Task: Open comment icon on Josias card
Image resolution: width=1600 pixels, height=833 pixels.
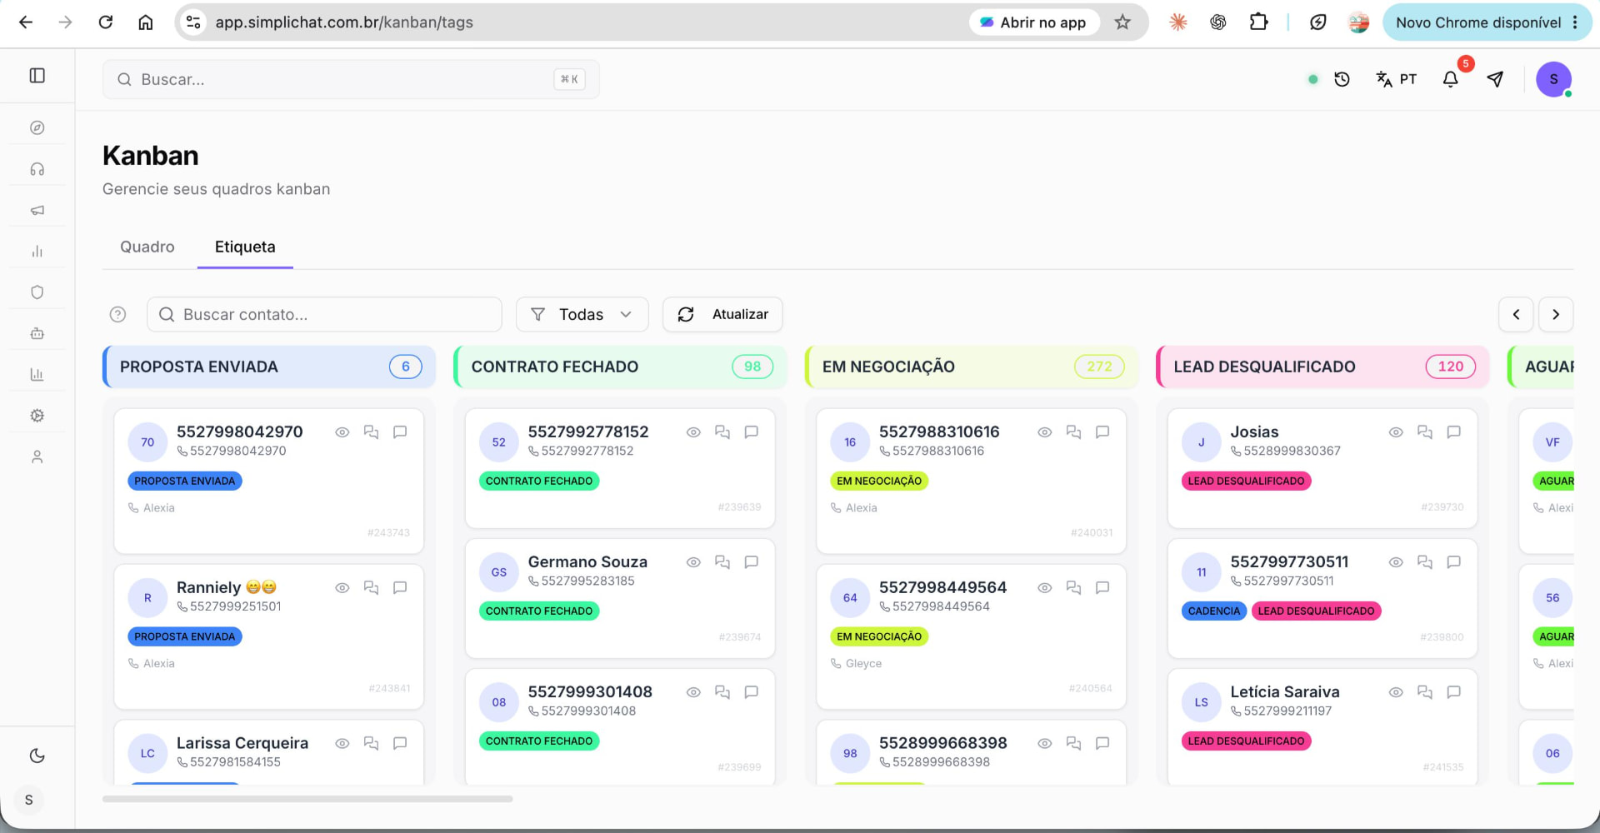Action: coord(1454,432)
